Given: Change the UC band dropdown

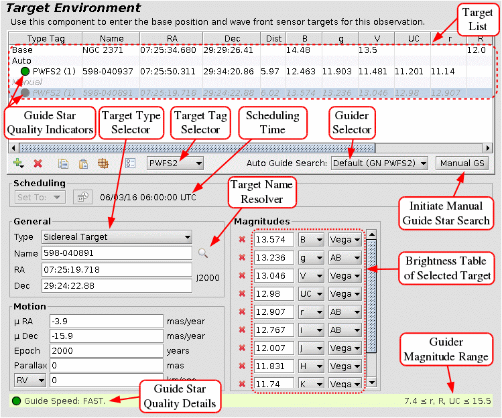Looking at the screenshot, I should pos(311,293).
